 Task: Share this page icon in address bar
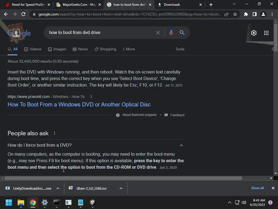click(x=226, y=14)
